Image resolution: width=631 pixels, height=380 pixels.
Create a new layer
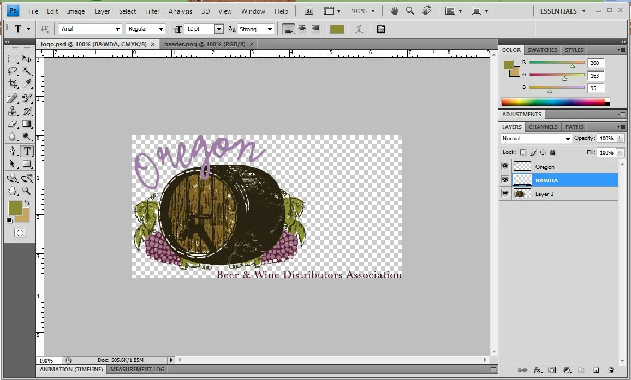coord(596,370)
